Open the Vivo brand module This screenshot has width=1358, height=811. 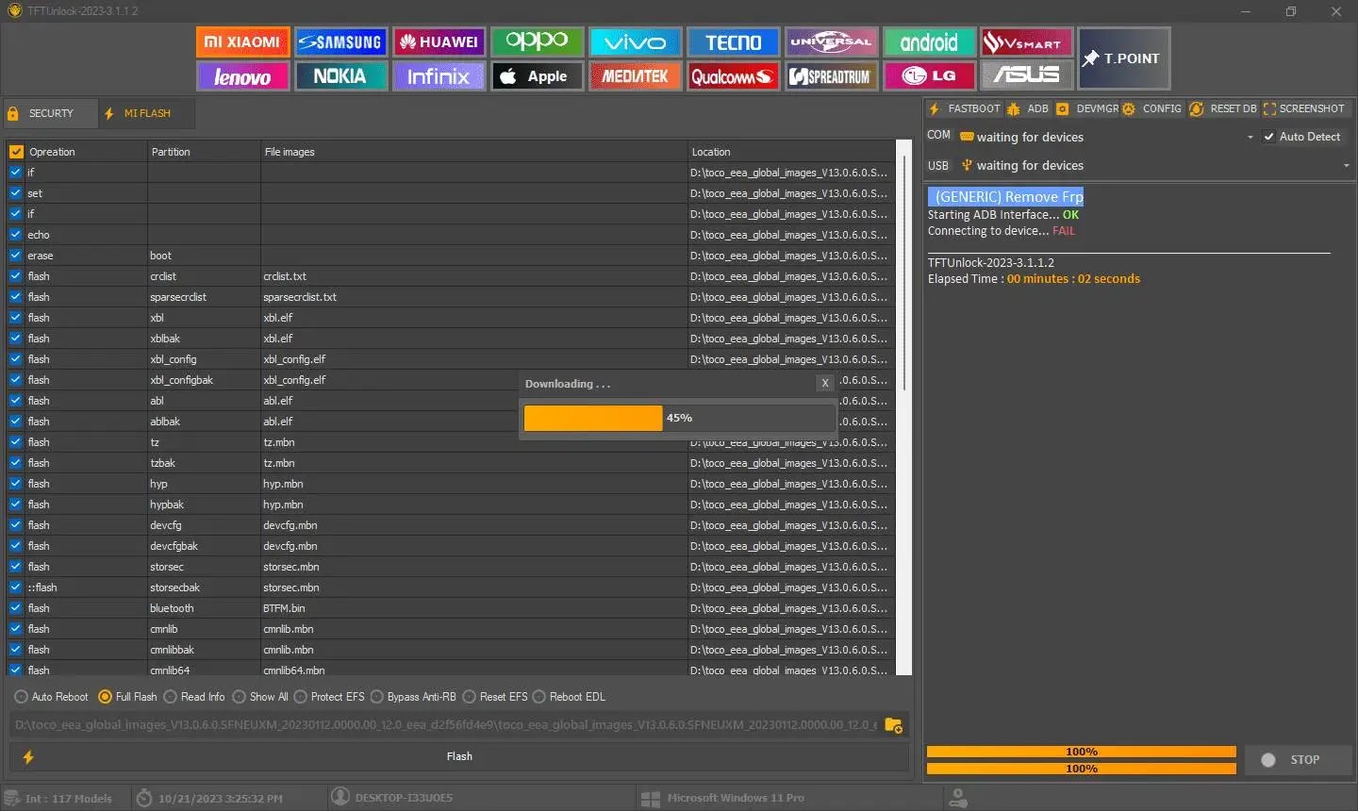pos(635,41)
